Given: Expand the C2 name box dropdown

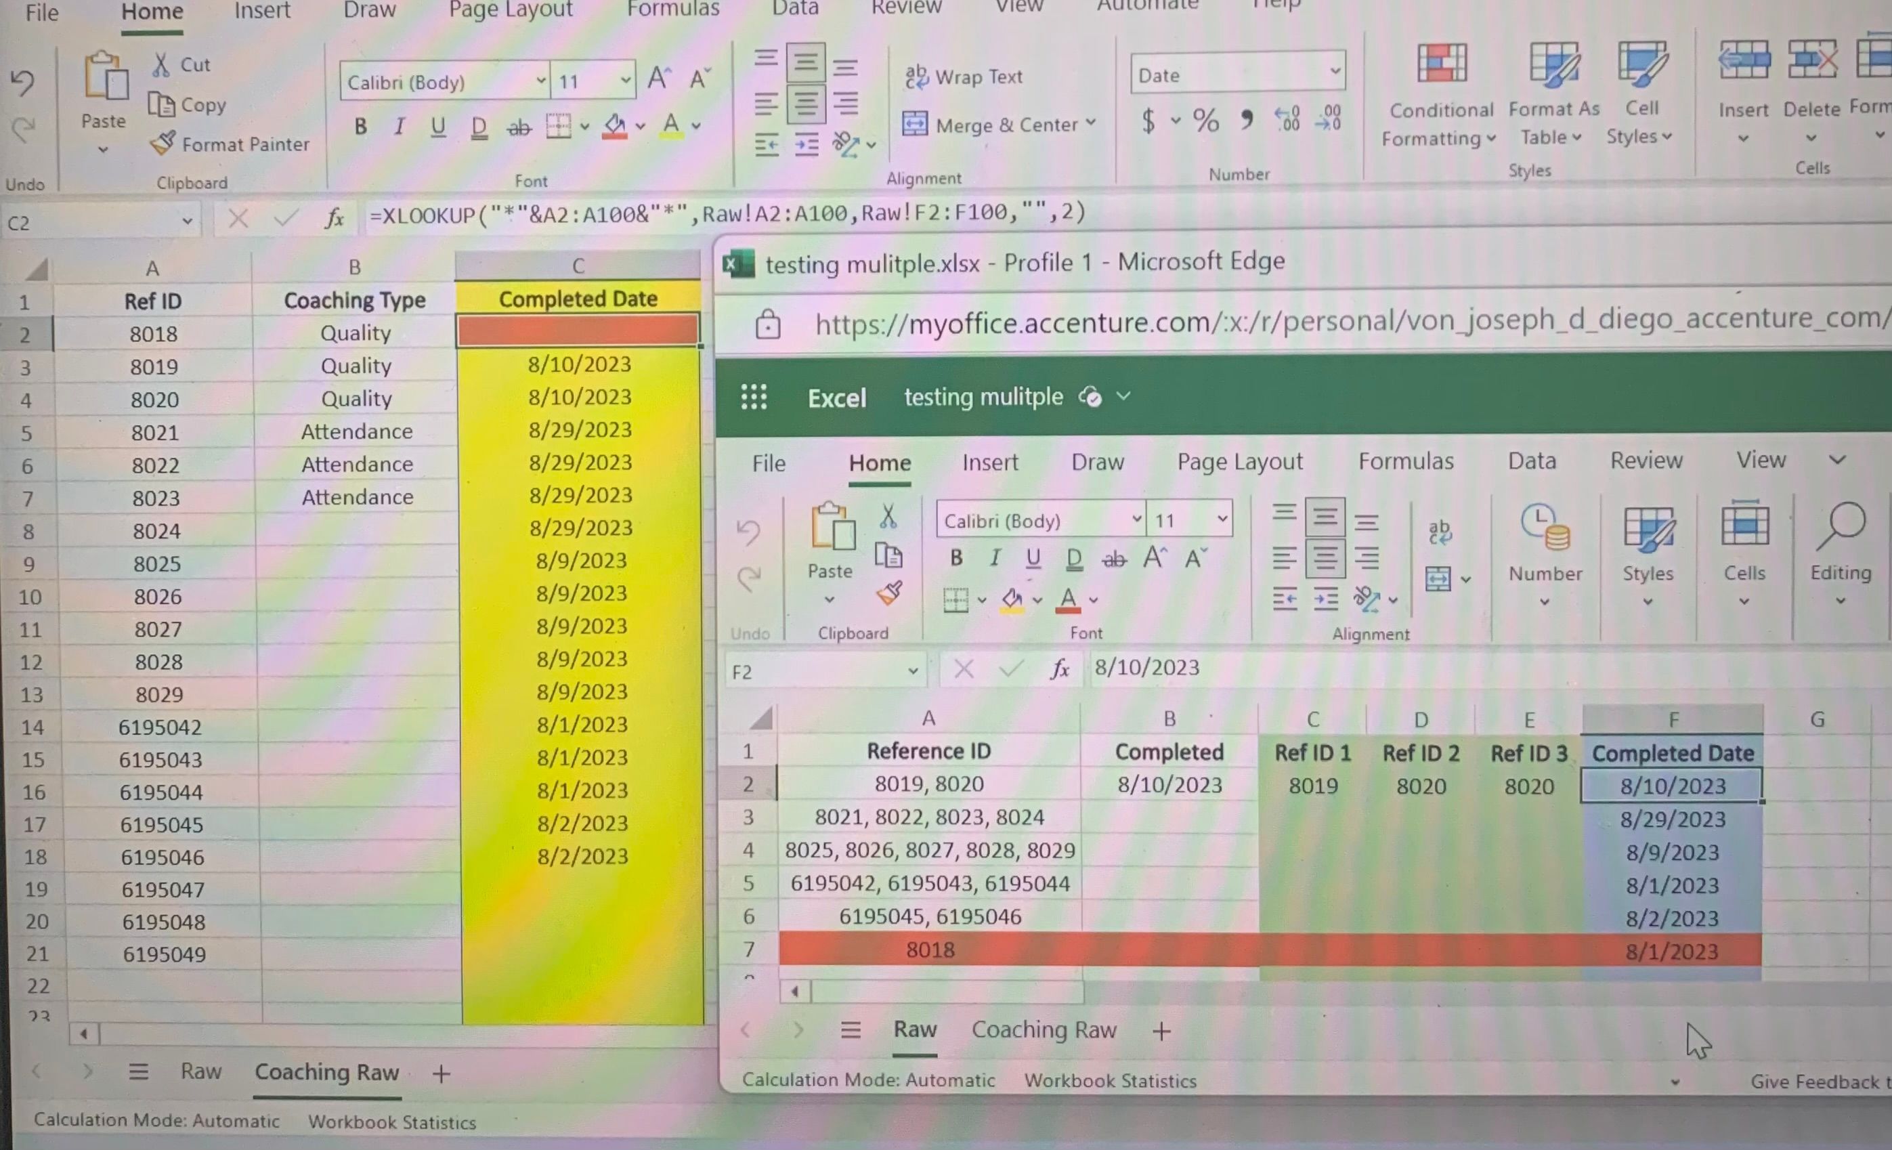Looking at the screenshot, I should coord(187,222).
